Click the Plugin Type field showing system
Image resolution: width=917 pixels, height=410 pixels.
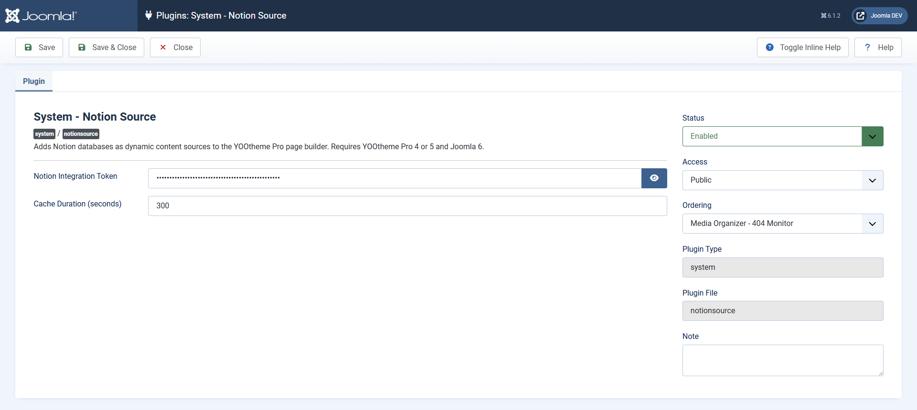[x=783, y=267]
